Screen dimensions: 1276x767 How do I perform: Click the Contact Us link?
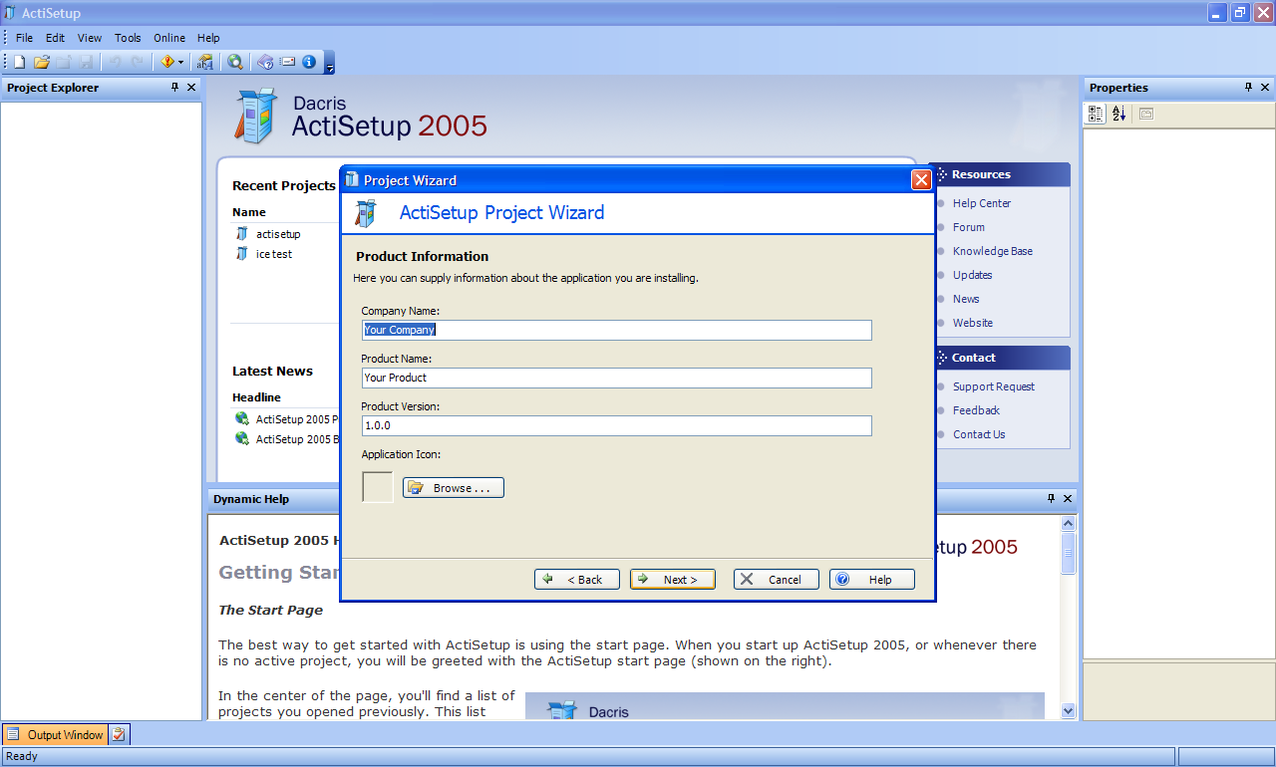click(x=979, y=434)
